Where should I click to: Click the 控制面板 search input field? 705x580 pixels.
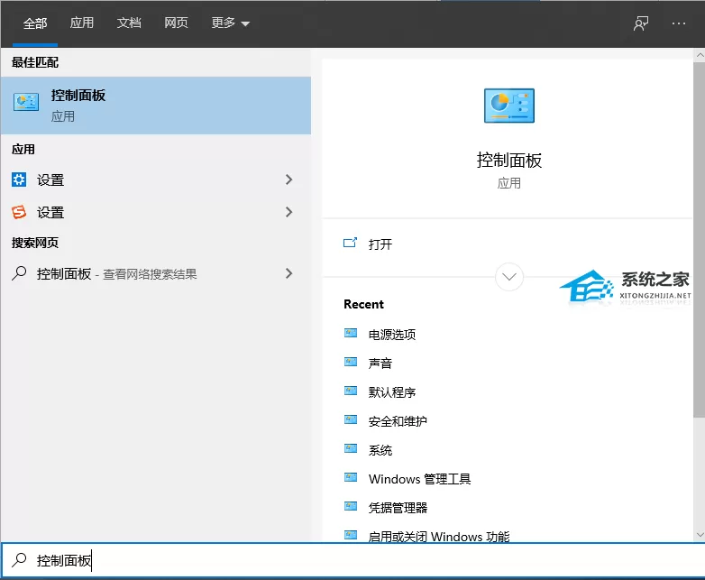[352, 560]
